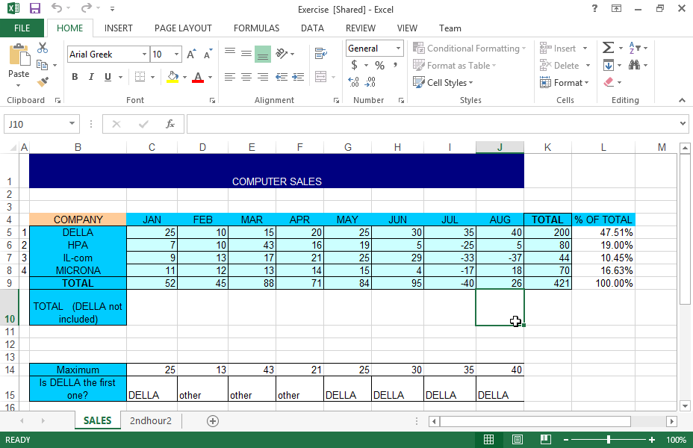Open the Cell Styles button
Image resolution: width=693 pixels, height=448 pixels.
pos(441,83)
